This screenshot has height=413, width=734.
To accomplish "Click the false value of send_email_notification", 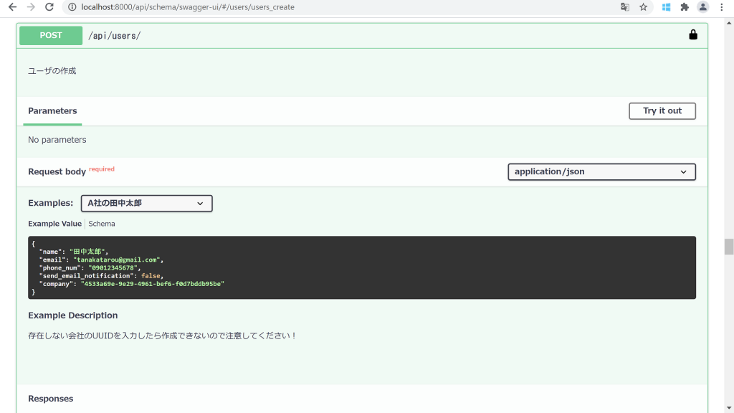I will point(151,276).
